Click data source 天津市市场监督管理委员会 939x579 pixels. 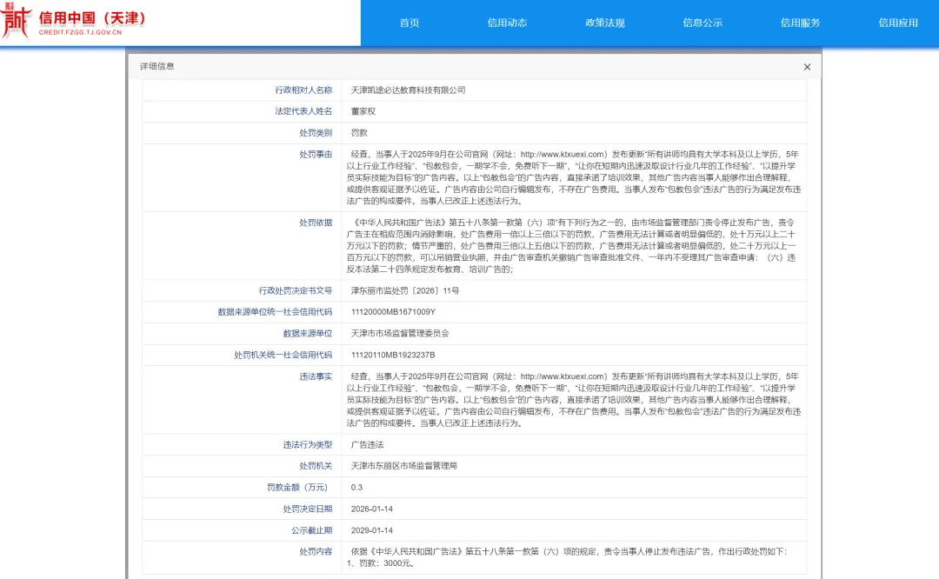point(400,334)
